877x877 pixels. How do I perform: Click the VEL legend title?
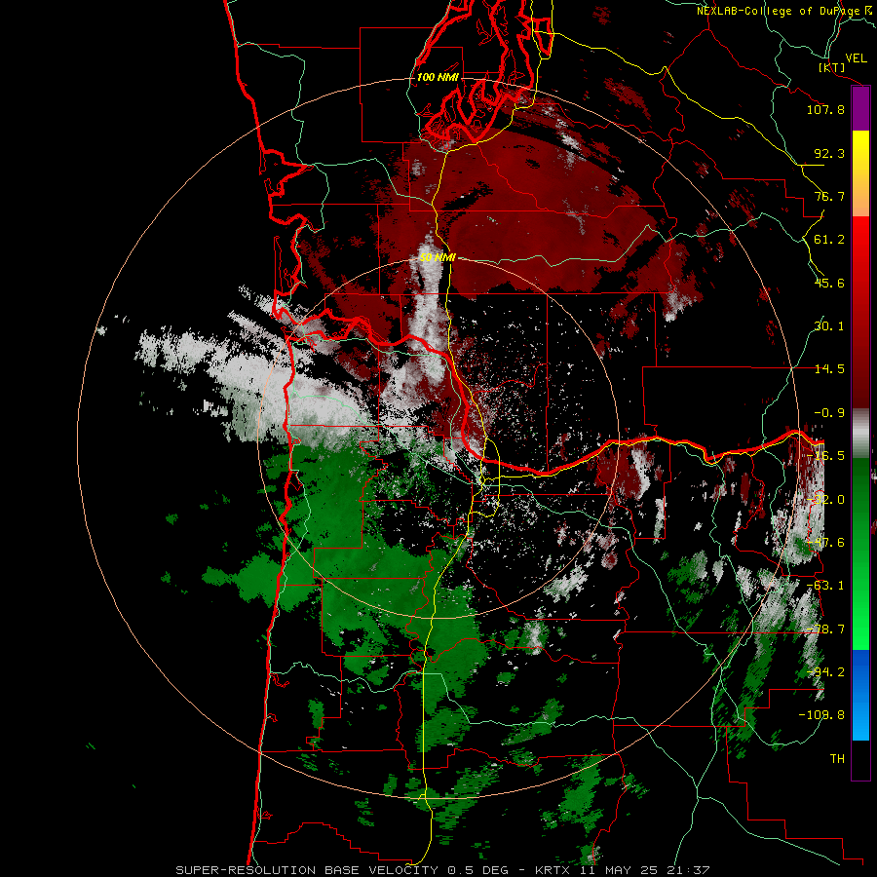856,58
